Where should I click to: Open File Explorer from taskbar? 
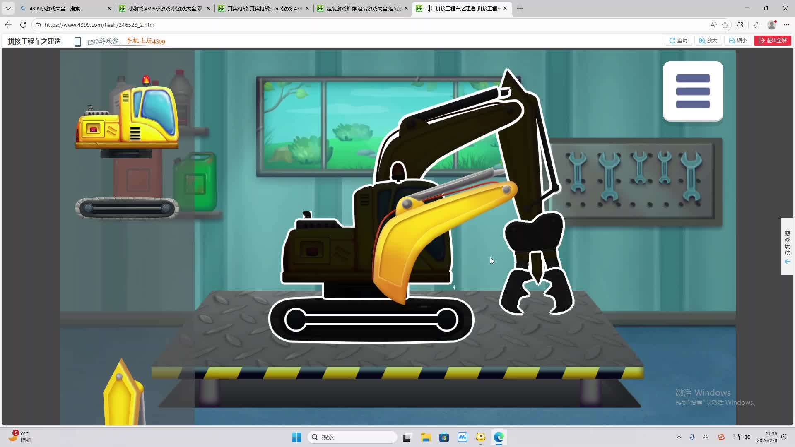tap(426, 437)
